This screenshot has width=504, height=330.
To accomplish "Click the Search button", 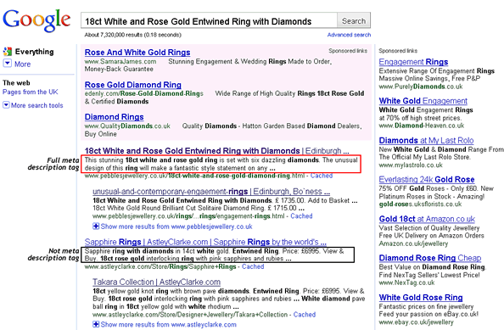I will tap(354, 21).
